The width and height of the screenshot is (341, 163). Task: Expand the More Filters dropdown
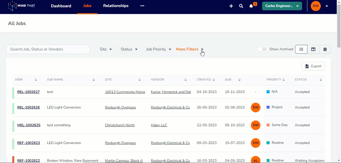click(190, 49)
